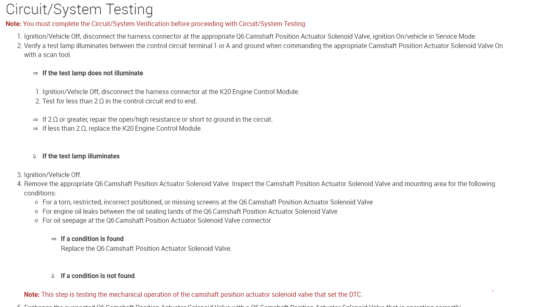Click the bullet before "For oil seepage" line

(37, 221)
